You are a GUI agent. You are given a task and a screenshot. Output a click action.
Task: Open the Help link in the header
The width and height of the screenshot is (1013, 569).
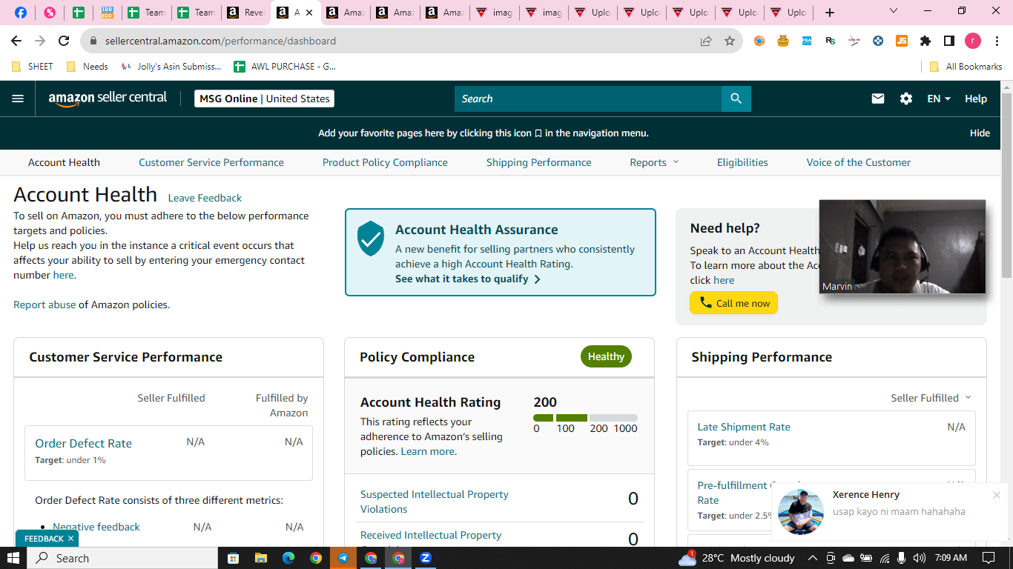(976, 99)
